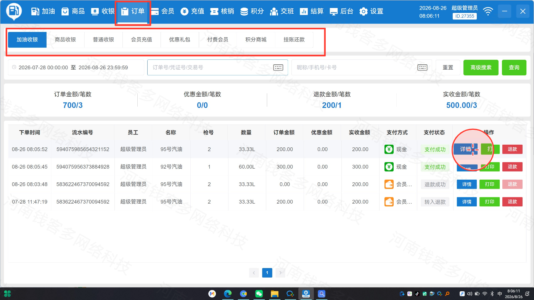The width and height of the screenshot is (534, 300).
Task: Open 高级搜索 advanced search
Action: 481,67
